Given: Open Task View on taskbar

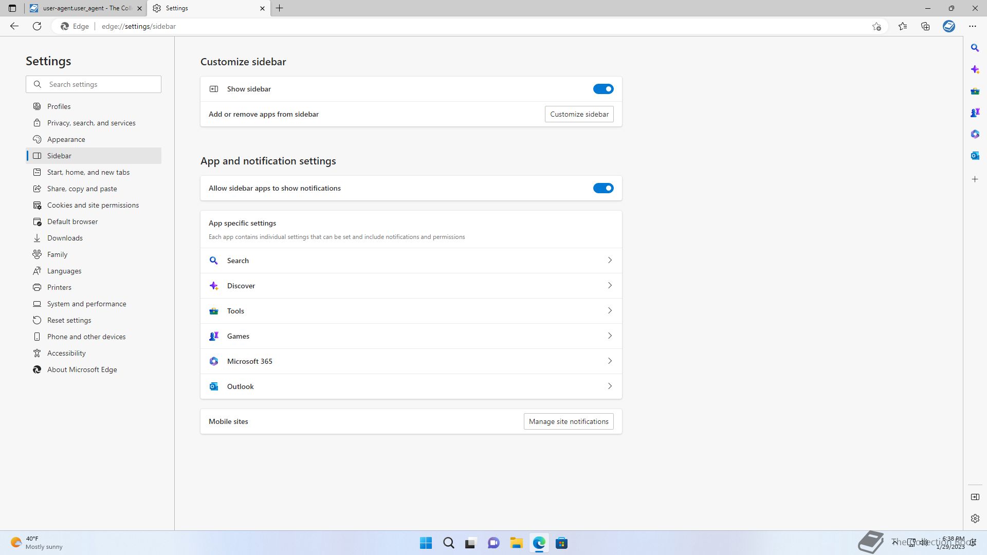Looking at the screenshot, I should 470,543.
